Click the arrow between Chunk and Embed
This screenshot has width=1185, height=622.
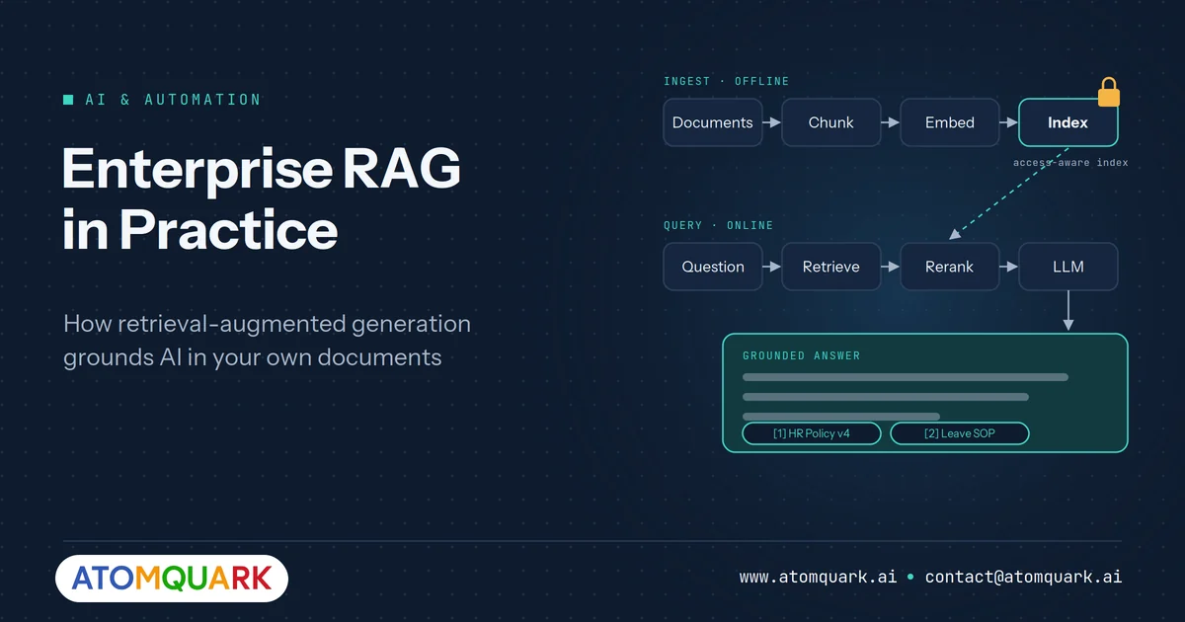(x=892, y=122)
